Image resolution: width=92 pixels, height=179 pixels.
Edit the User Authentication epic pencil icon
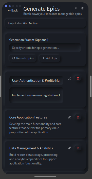click(69, 78)
